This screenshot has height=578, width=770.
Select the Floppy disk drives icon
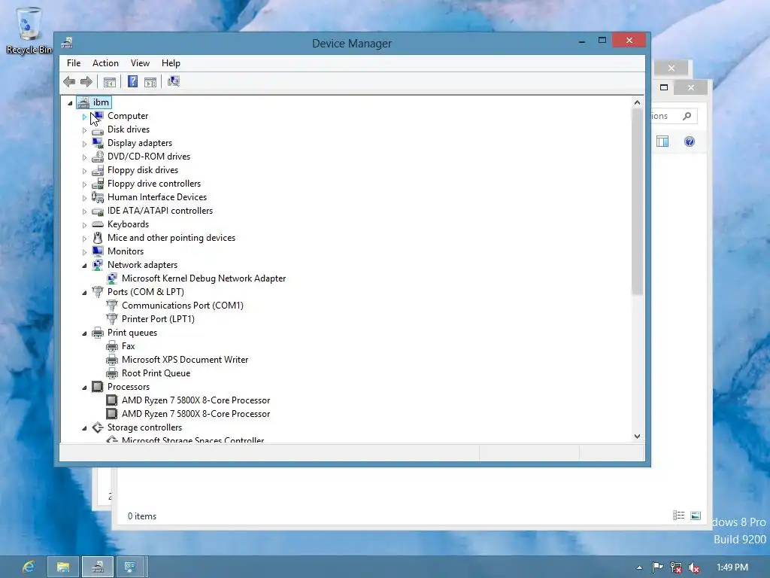98,170
